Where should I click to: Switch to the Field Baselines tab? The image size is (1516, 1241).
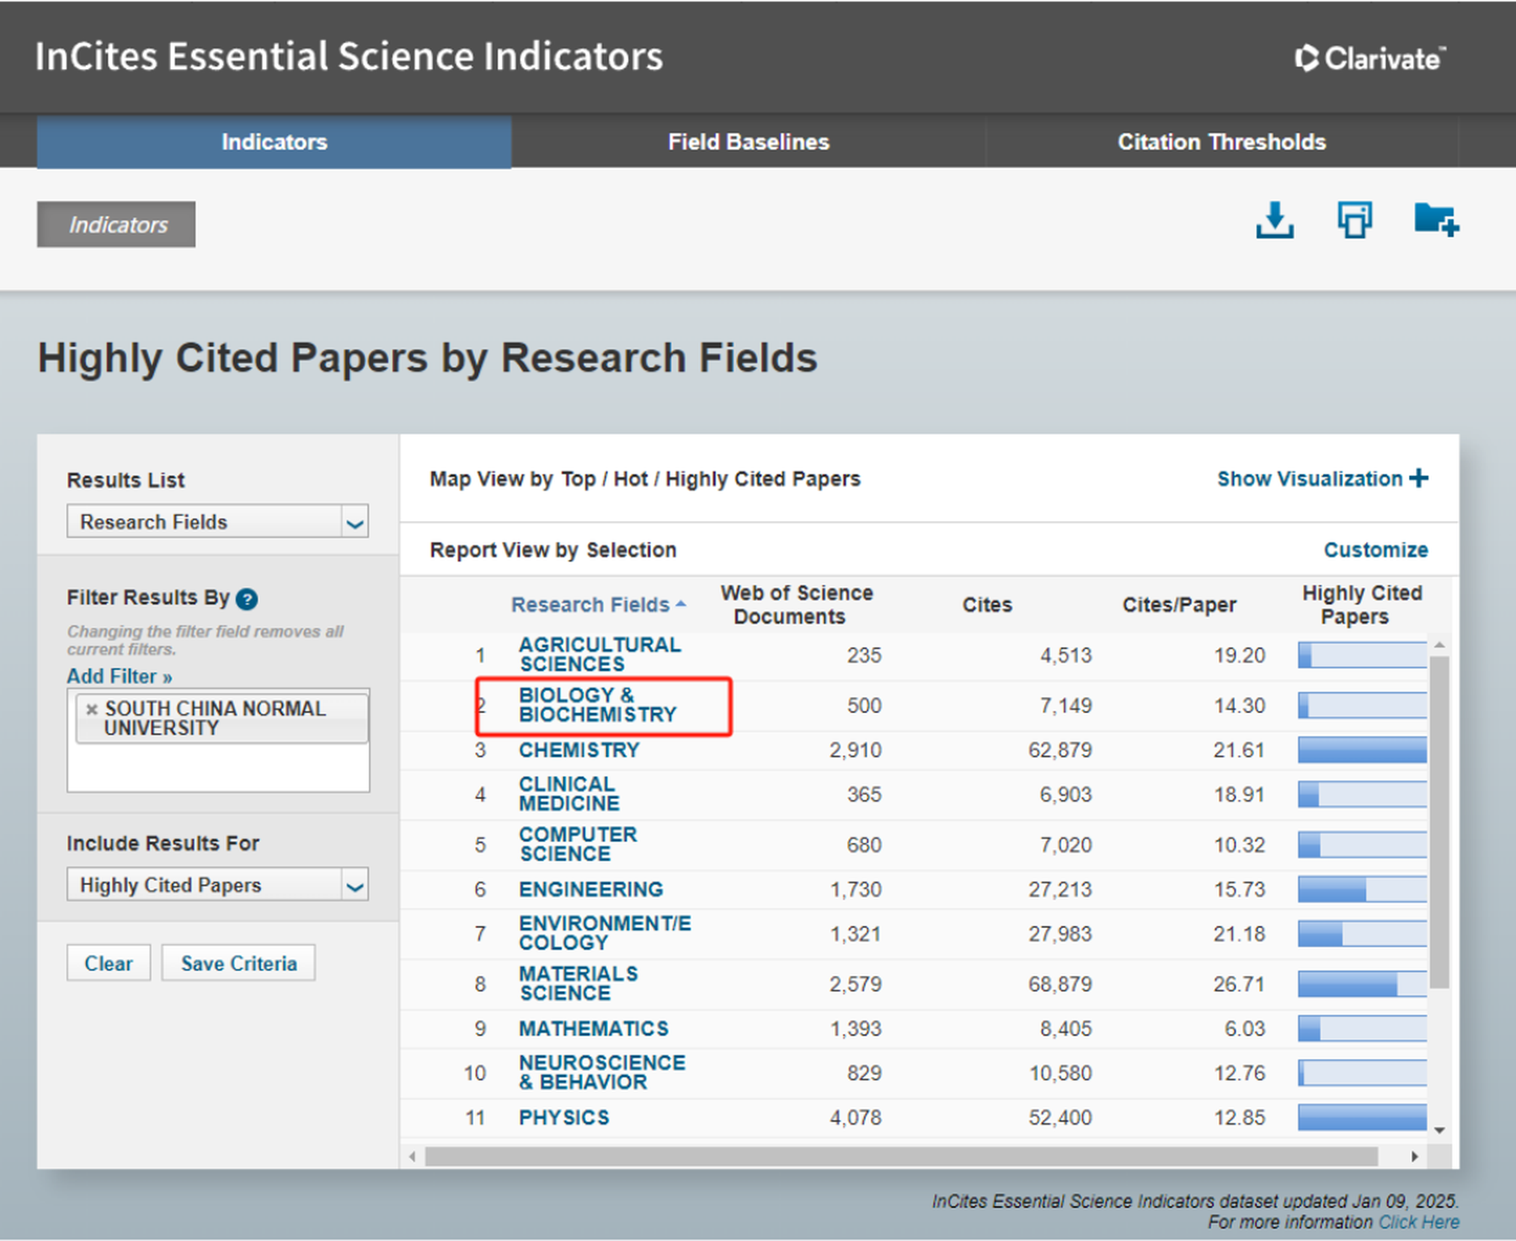click(x=749, y=141)
